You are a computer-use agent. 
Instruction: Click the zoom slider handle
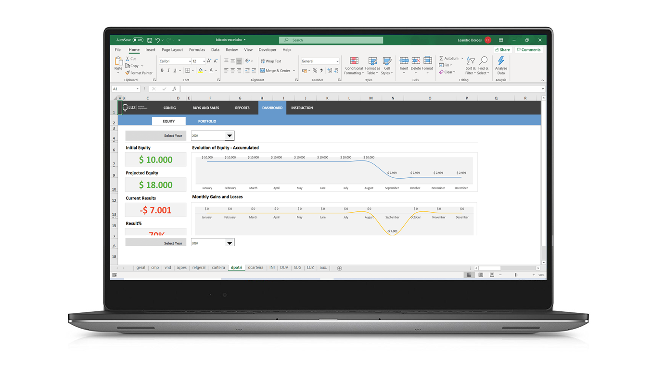[x=515, y=275]
